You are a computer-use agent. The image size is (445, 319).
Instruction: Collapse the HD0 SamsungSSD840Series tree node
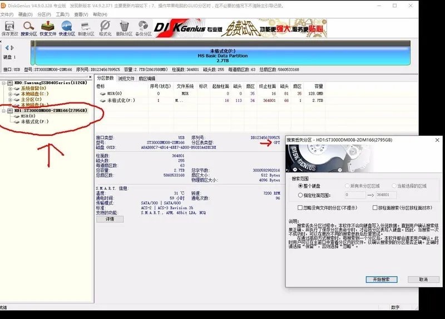point(5,84)
